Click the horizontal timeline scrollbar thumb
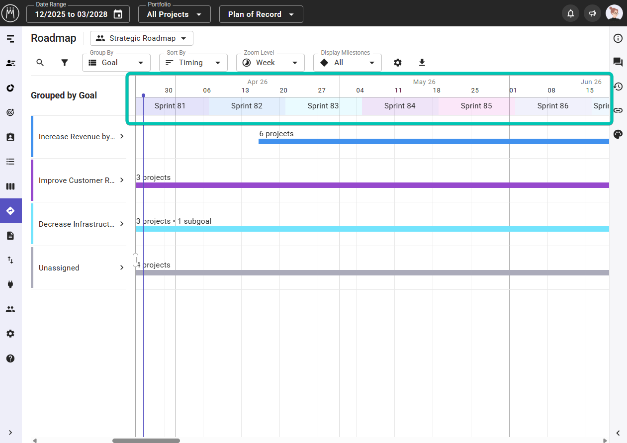This screenshot has height=443, width=627. (146, 441)
